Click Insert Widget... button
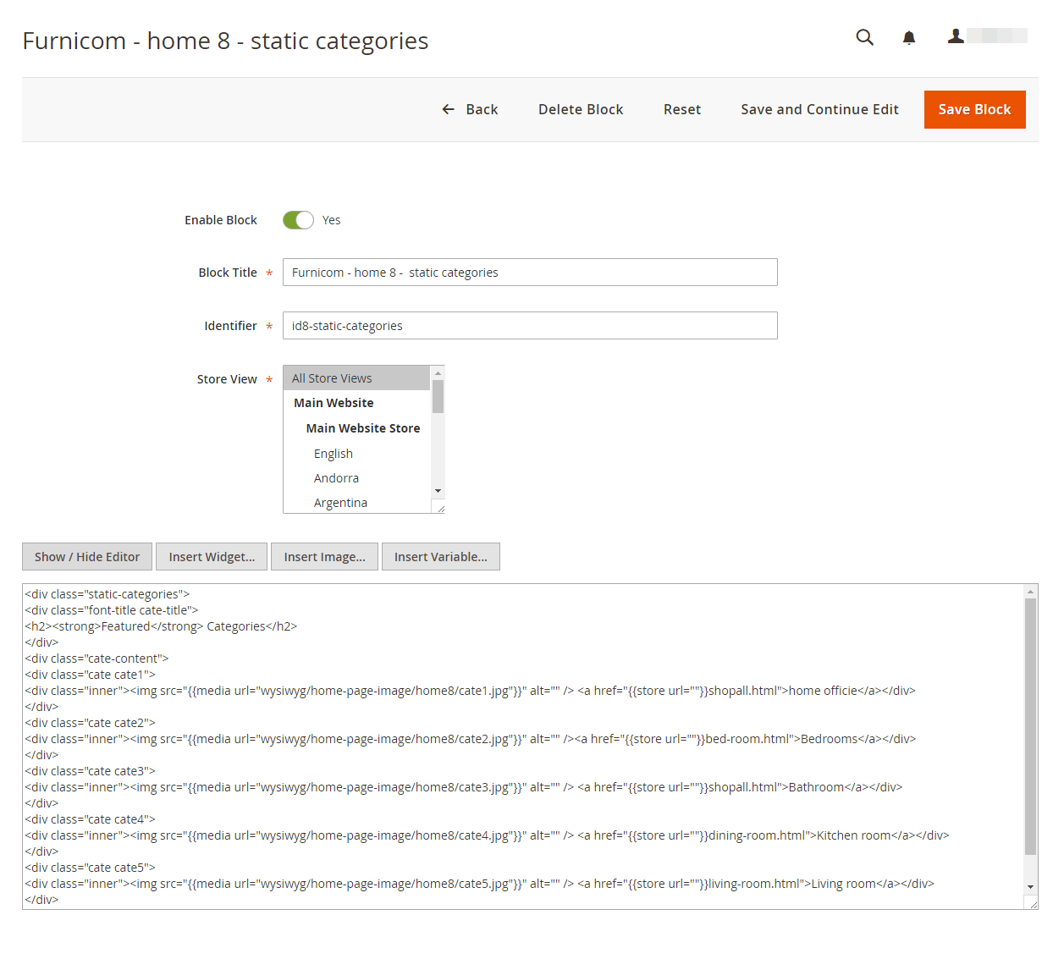This screenshot has height=959, width=1064. pyautogui.click(x=212, y=557)
